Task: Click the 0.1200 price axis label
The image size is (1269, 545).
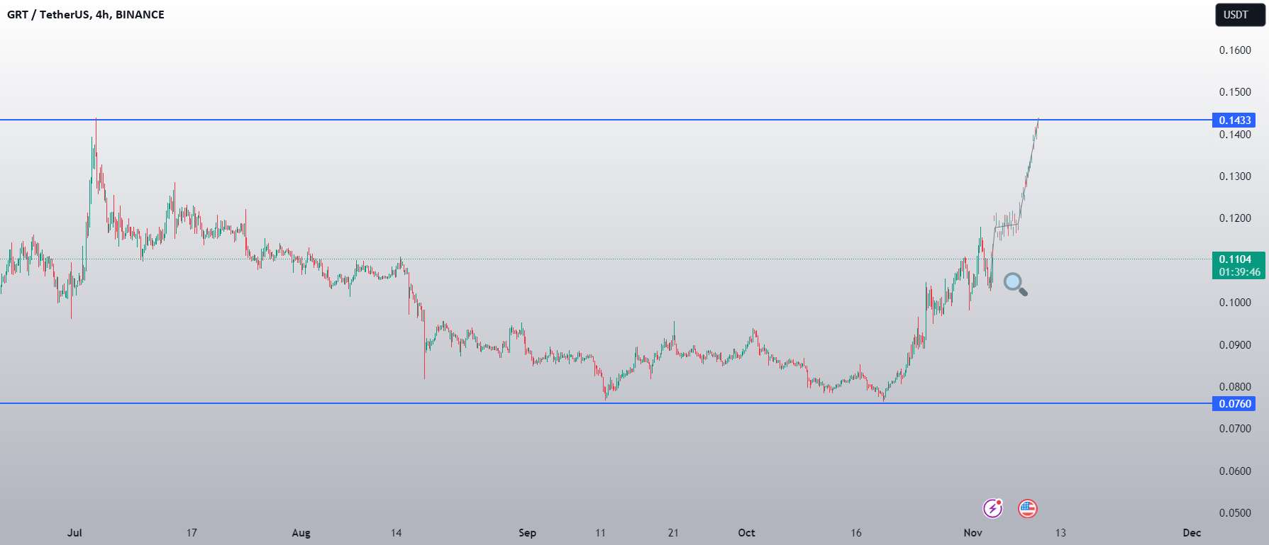Action: pos(1235,218)
